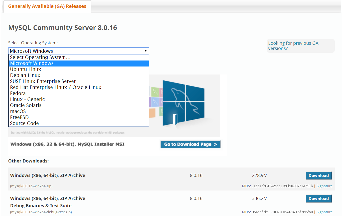Select Microsoft Windows in the list

[x=79, y=63]
